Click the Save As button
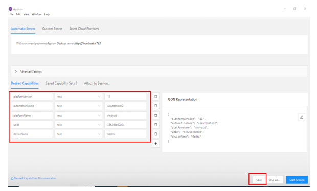Image resolution: width=317 pixels, height=191 pixels. (274, 180)
